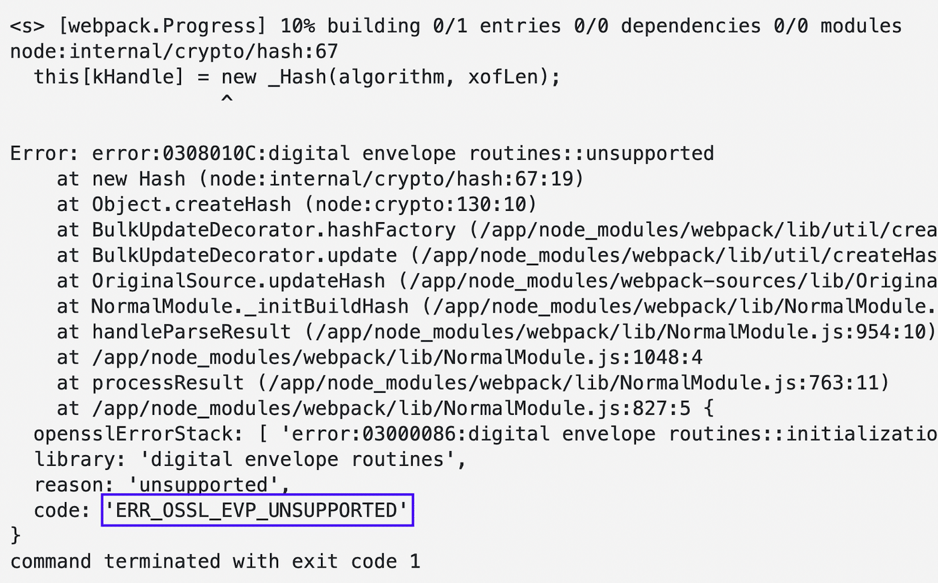Screen dimensions: 938x583
Task: Click the BulkUpdateDecorator.hashFactory stack frame
Action: click(x=496, y=230)
